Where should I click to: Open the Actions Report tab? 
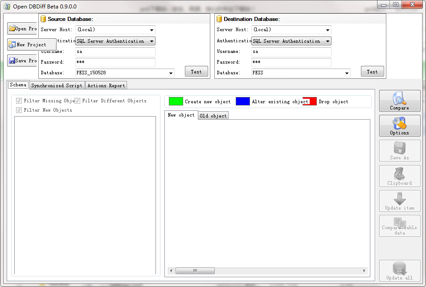coord(106,85)
